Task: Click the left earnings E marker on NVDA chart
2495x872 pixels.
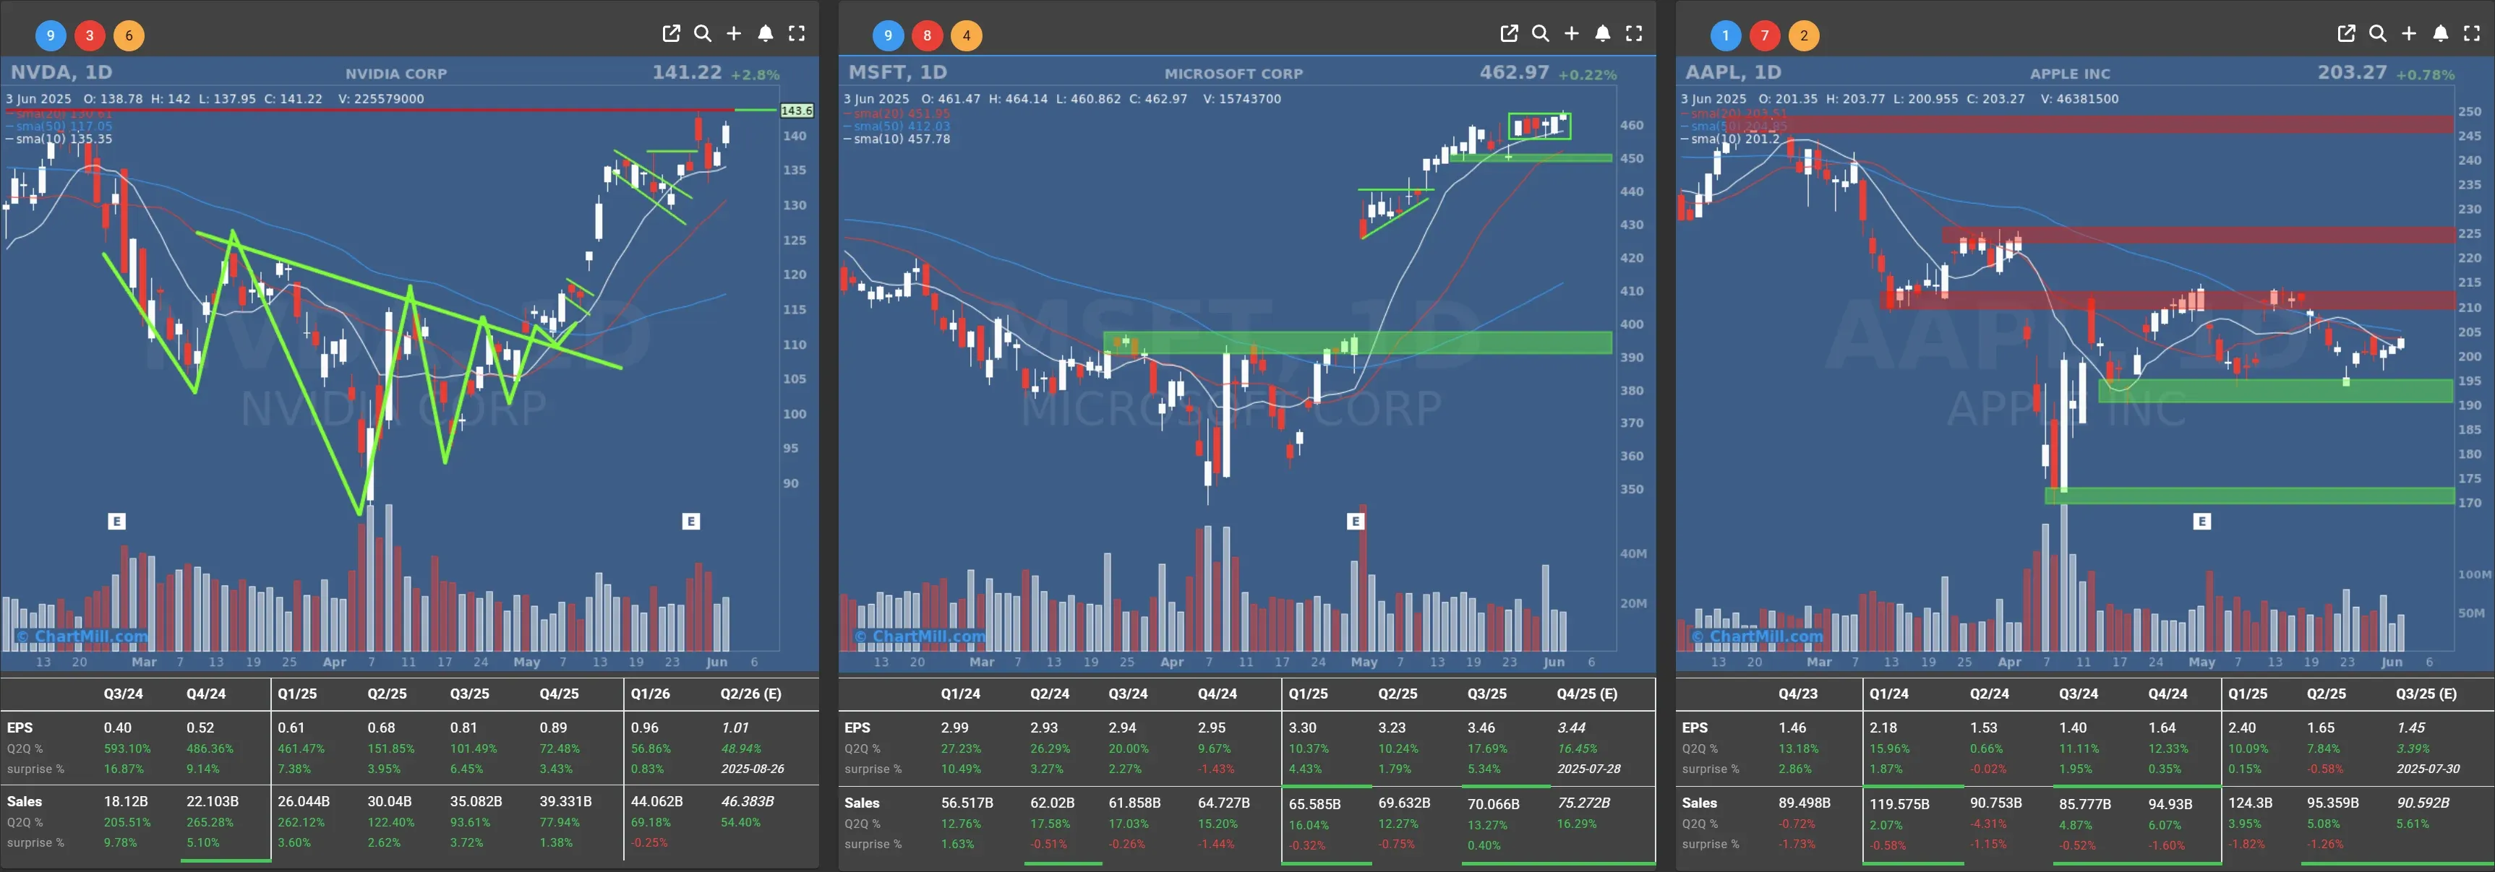Action: (x=116, y=522)
